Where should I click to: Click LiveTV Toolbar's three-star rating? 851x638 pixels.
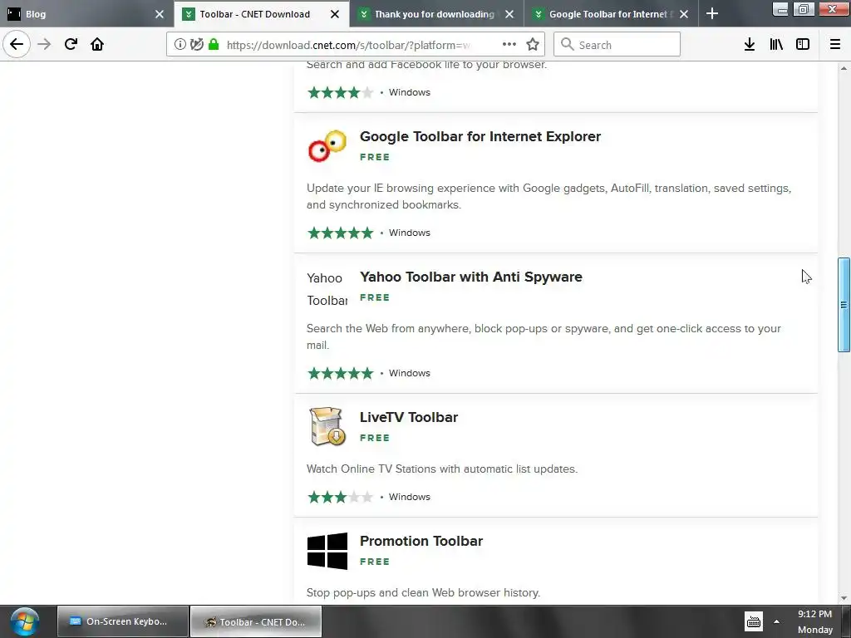[x=340, y=497]
